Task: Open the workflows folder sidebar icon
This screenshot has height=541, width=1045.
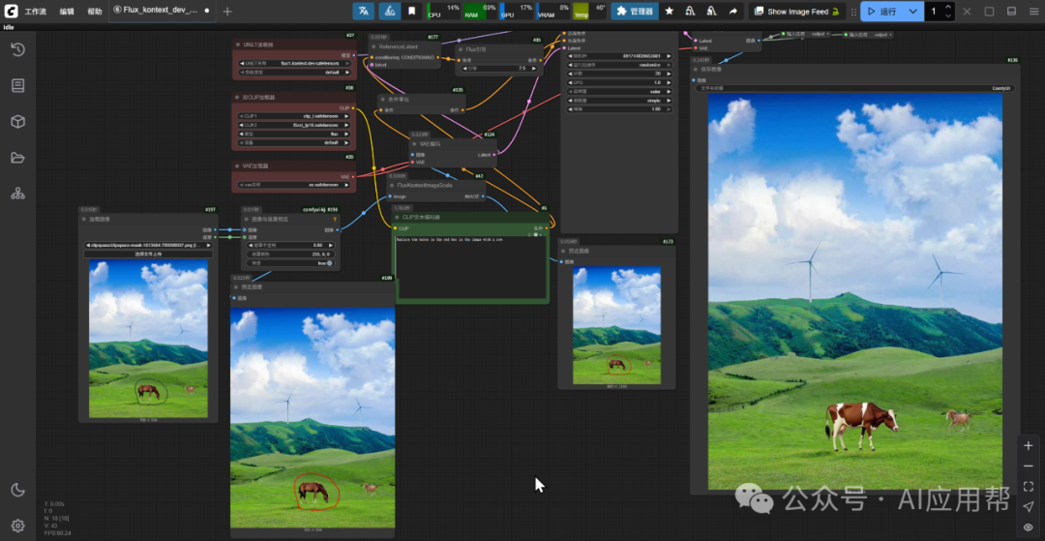Action: 17,158
